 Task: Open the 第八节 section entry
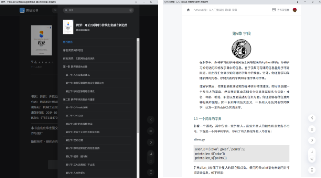tap(80, 164)
